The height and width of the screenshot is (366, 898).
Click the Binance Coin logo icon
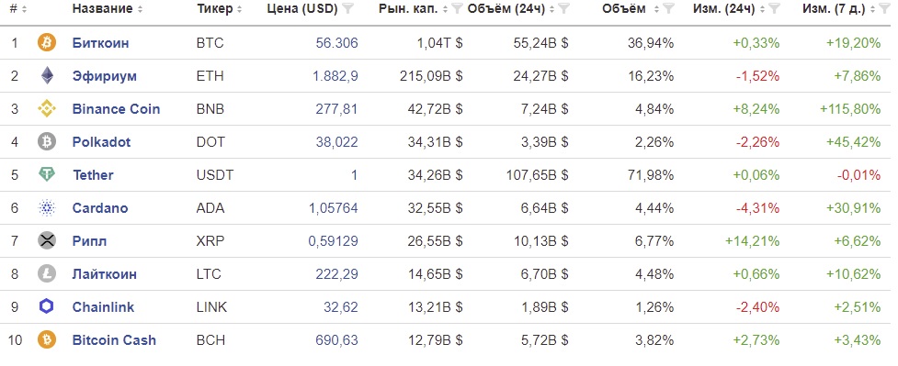click(47, 108)
